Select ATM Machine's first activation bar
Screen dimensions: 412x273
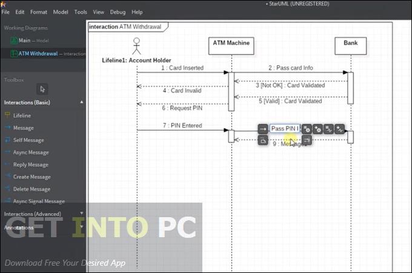[x=231, y=92]
